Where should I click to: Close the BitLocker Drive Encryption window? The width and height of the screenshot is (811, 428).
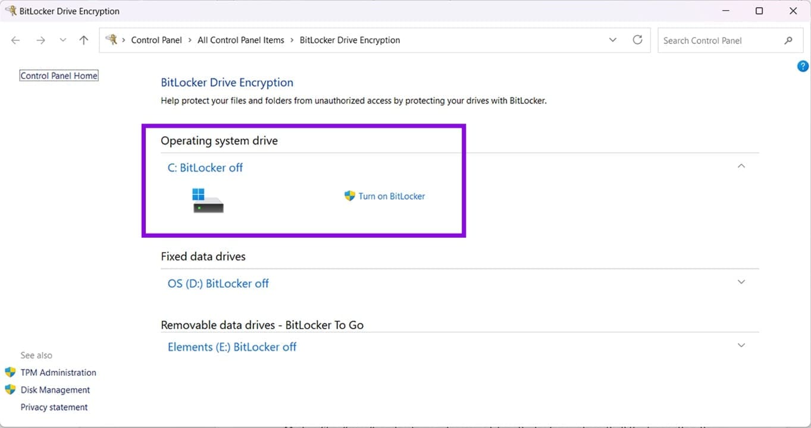[x=793, y=11]
